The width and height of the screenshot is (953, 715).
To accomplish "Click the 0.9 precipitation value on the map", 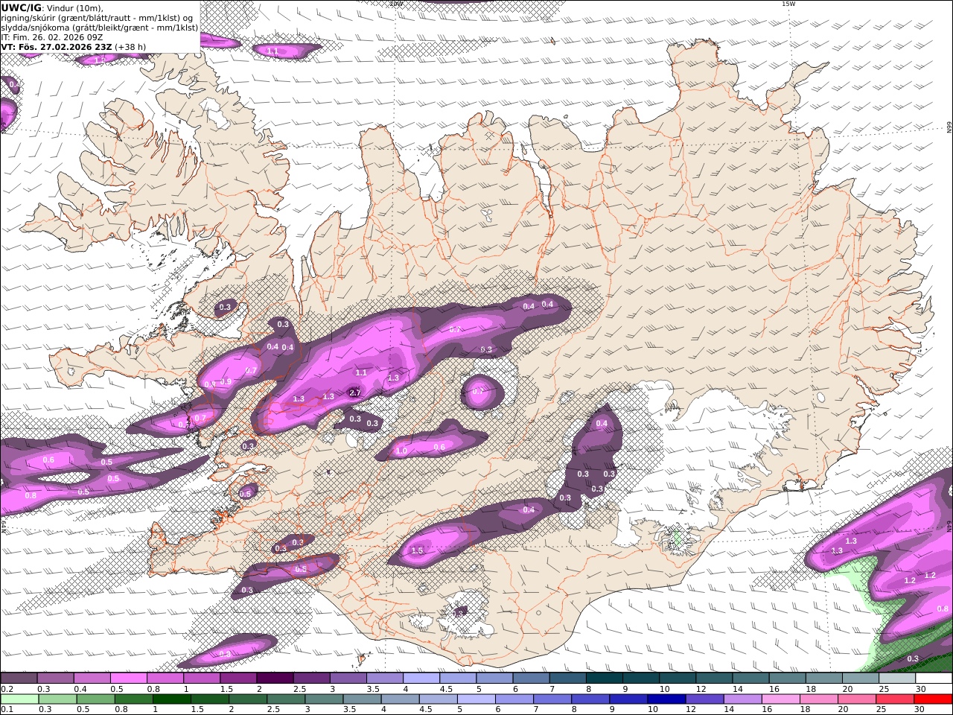I will tap(226, 381).
